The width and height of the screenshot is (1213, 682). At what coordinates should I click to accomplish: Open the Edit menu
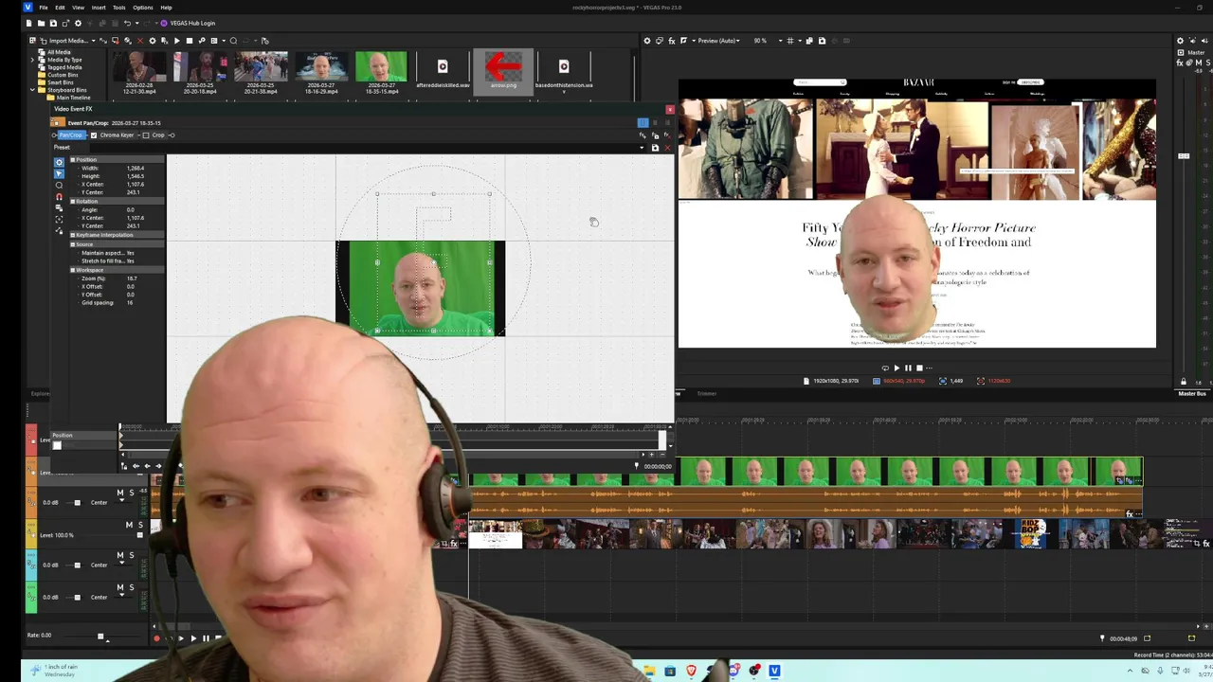[x=60, y=8]
